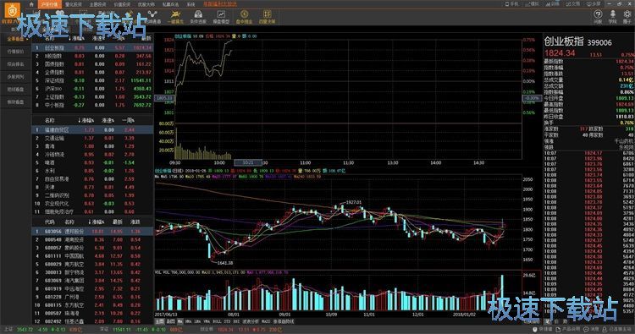The image size is (635, 334).
Task: Sort index list by 涨幅 arrow
Action: coord(76,38)
